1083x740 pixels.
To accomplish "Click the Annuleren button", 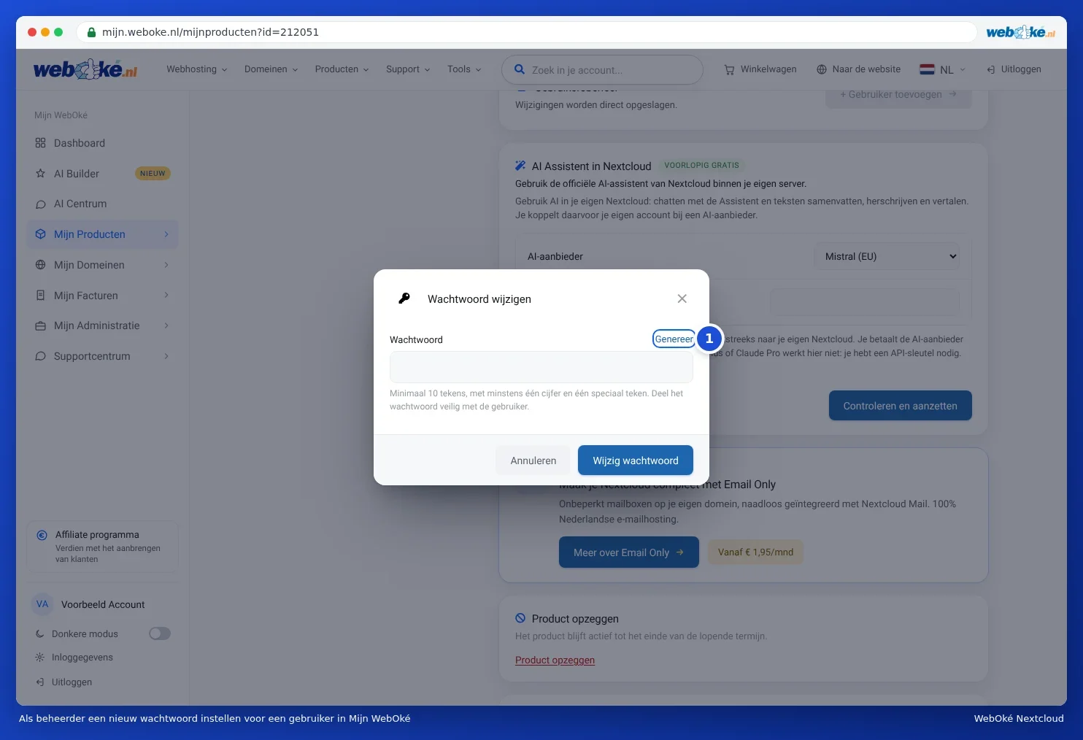I will pos(533,460).
